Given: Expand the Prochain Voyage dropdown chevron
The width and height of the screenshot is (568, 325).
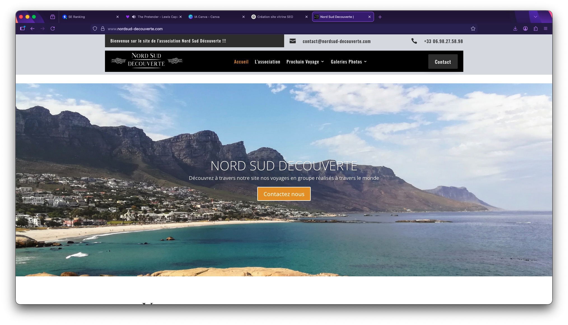Looking at the screenshot, I should (x=322, y=62).
